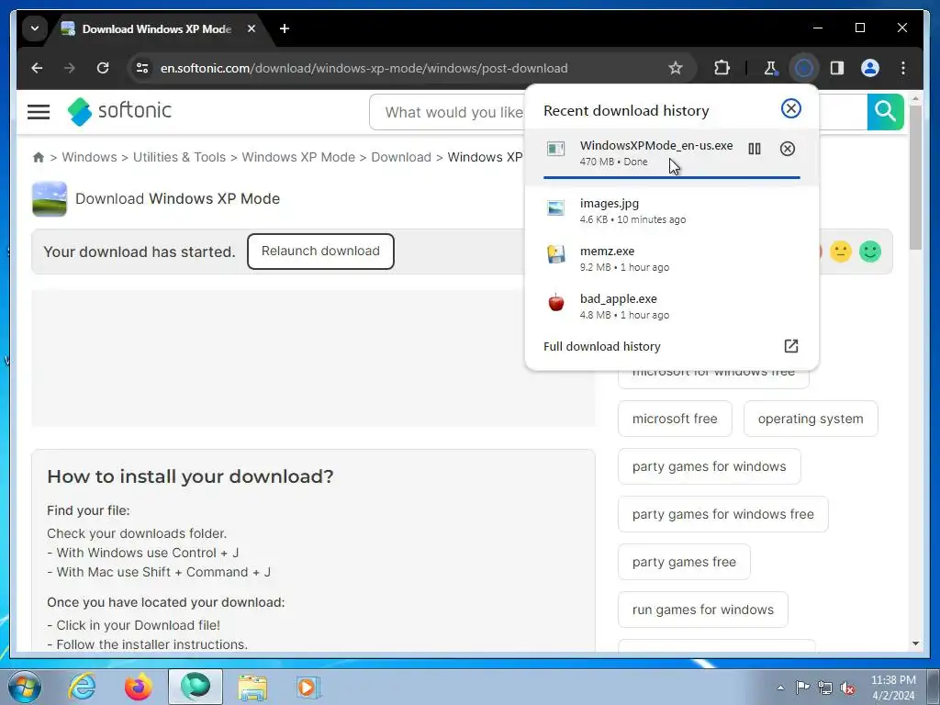Open the Windows Start button
The width and height of the screenshot is (940, 705).
25,687
